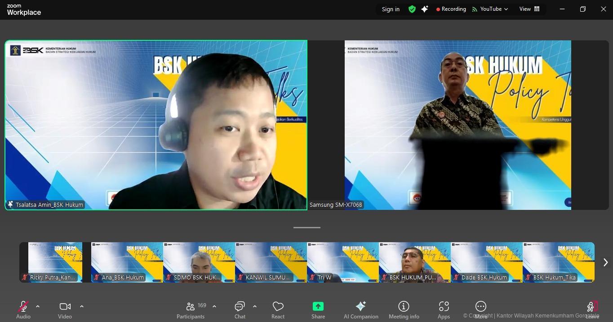Open Meeting info

point(404,307)
